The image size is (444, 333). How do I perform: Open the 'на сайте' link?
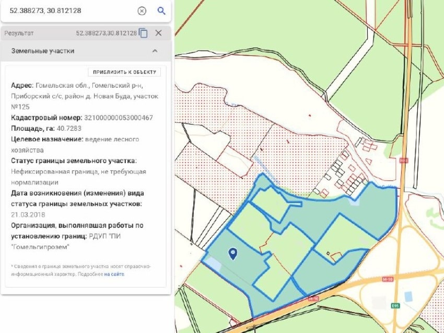click(x=114, y=274)
